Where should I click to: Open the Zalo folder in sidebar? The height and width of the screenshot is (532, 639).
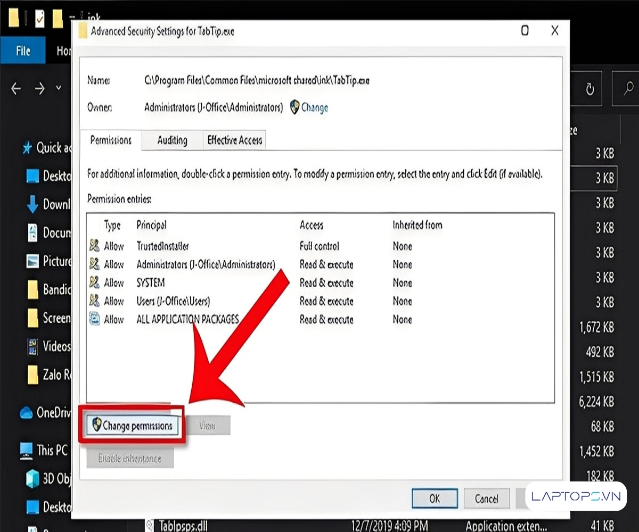click(x=49, y=375)
